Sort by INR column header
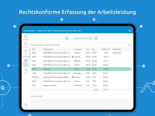 coord(34,49)
